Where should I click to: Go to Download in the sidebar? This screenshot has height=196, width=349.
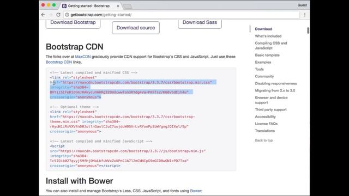tap(263, 29)
